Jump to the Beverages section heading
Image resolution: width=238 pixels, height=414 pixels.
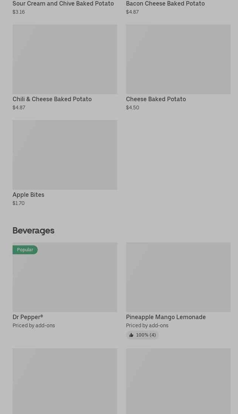[x=33, y=231]
